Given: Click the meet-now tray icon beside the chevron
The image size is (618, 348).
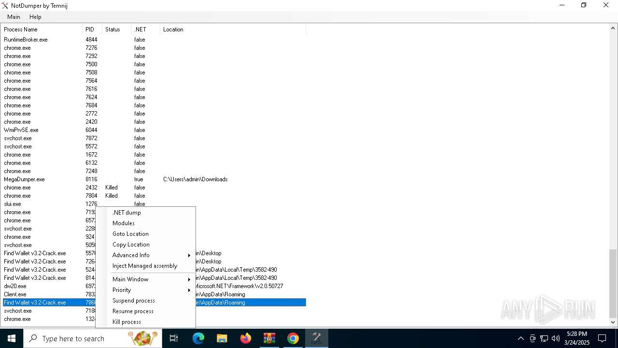Looking at the screenshot, I should tap(533, 338).
